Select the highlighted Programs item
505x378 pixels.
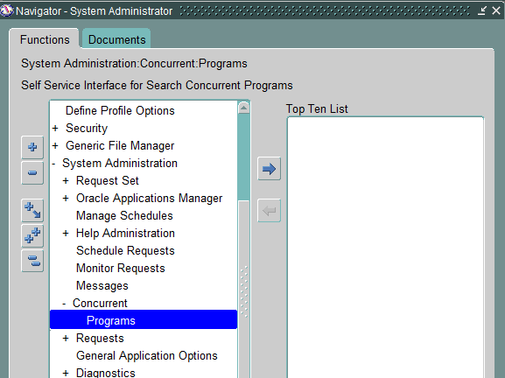tap(144, 319)
